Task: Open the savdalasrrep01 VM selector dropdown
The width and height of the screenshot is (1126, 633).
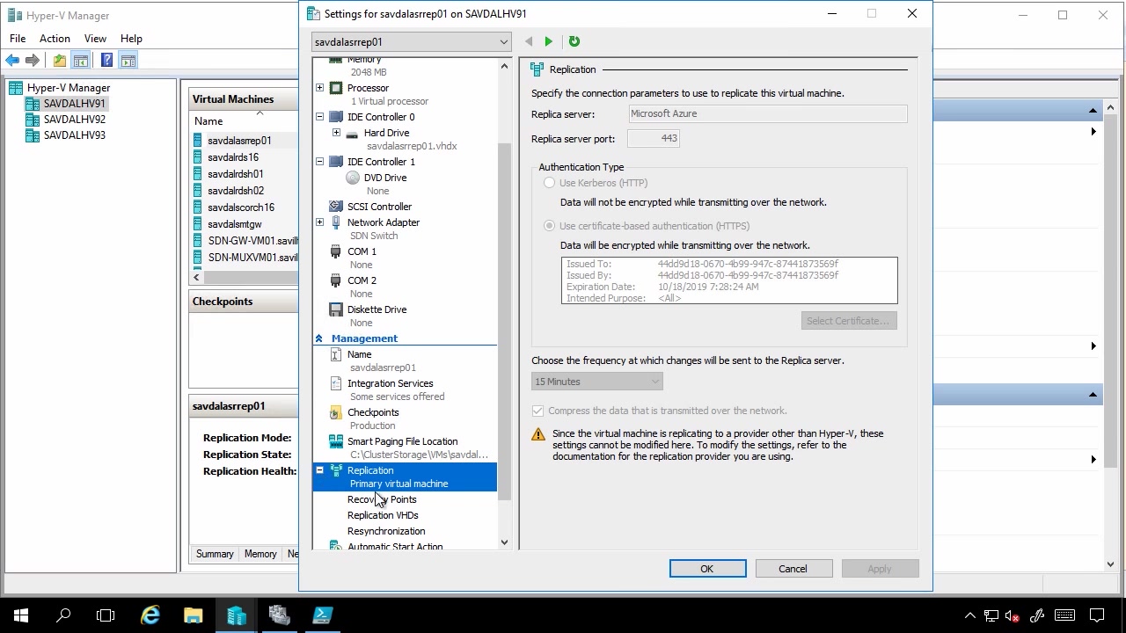Action: 411,42
